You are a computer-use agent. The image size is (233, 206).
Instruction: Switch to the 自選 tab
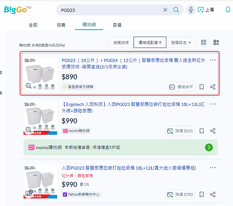pyautogui.click(x=117, y=25)
